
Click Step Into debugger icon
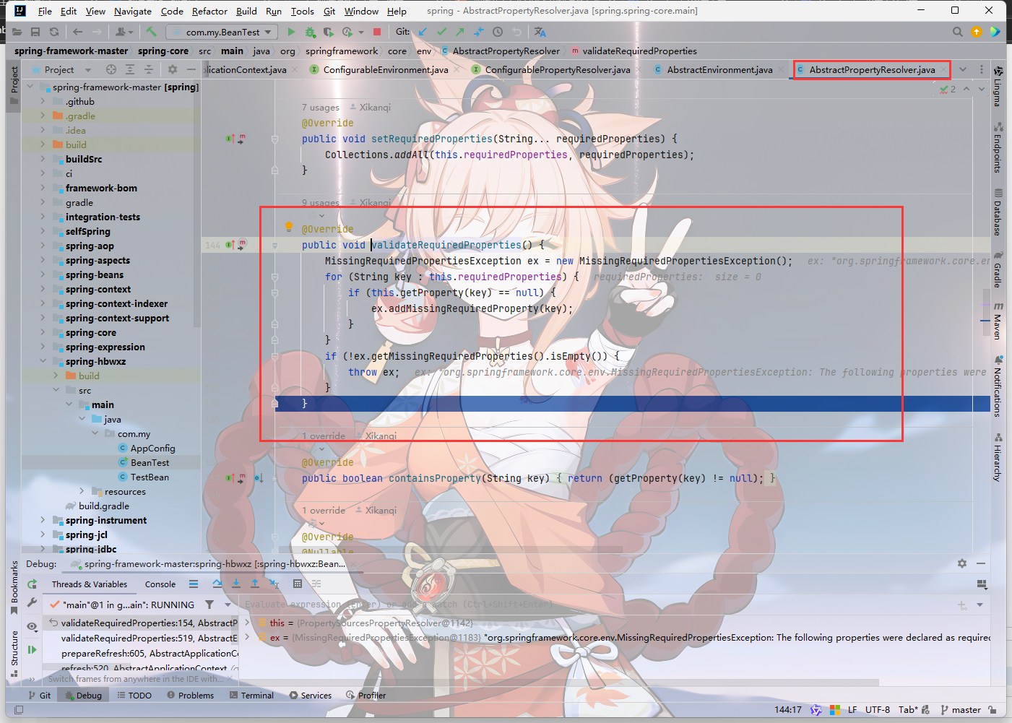[x=236, y=584]
